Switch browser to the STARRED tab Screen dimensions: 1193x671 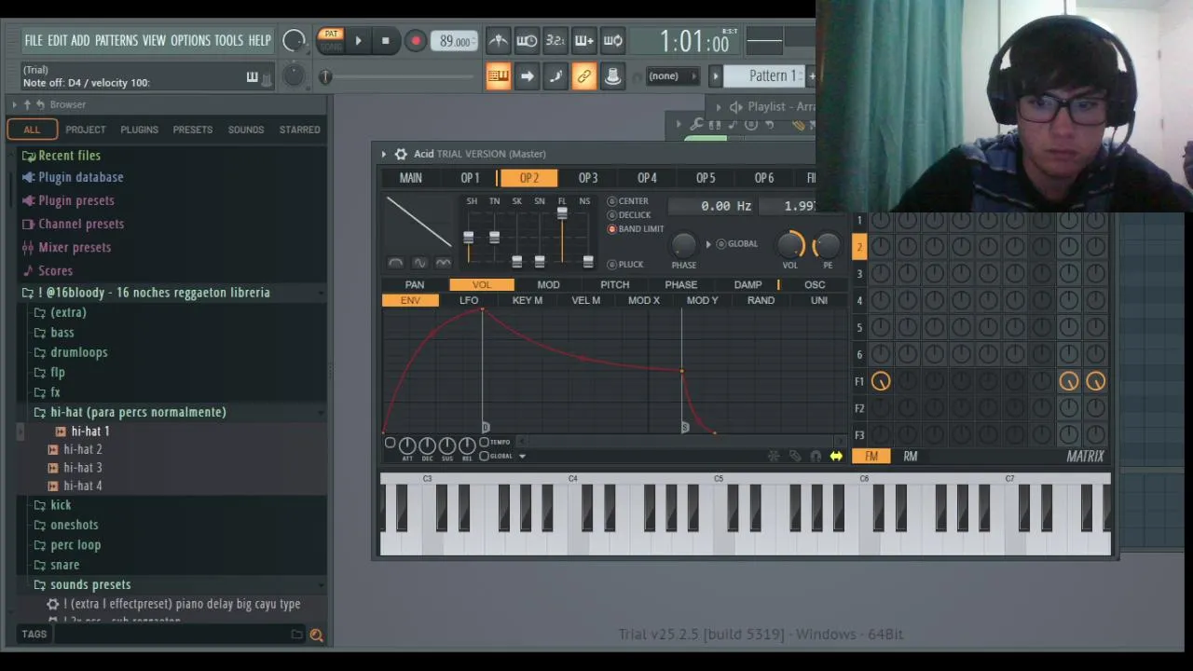(x=299, y=130)
